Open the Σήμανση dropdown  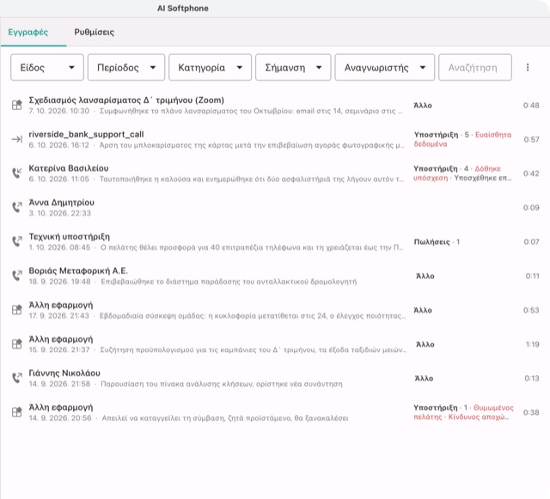(293, 67)
